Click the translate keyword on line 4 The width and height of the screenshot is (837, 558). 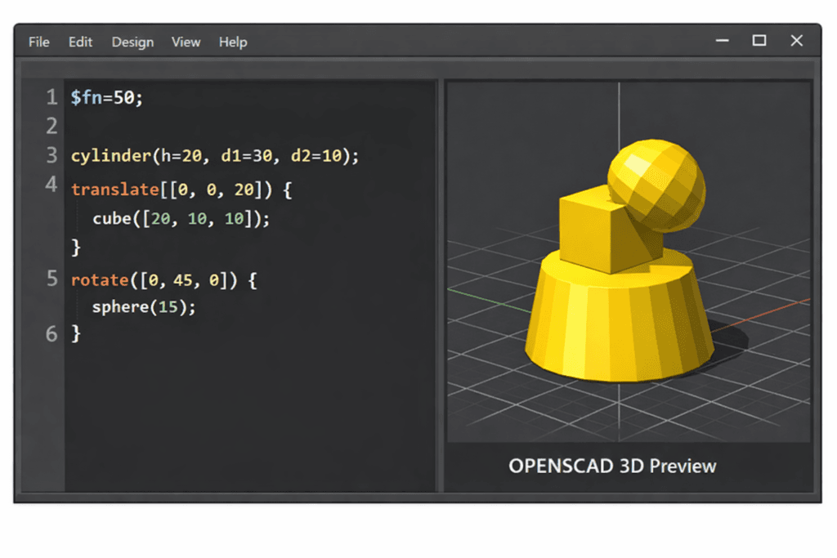115,189
